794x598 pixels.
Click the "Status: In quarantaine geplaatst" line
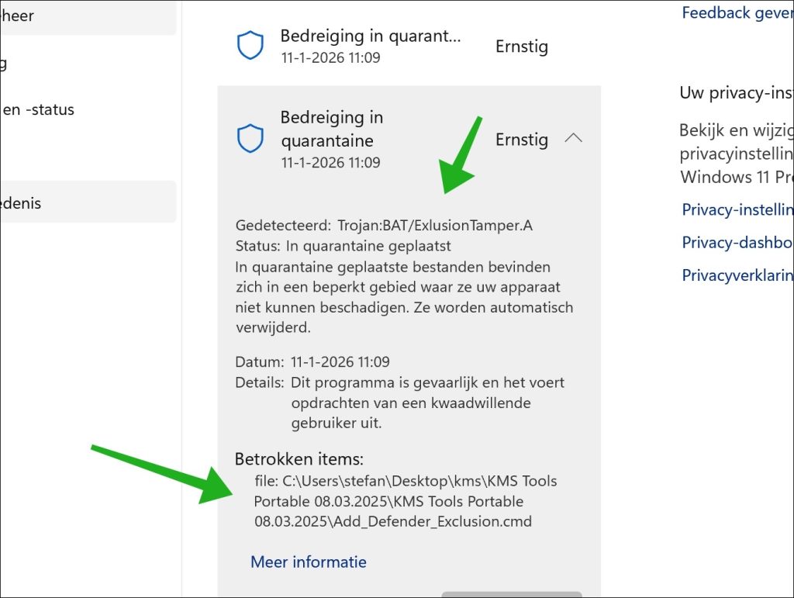(x=343, y=246)
